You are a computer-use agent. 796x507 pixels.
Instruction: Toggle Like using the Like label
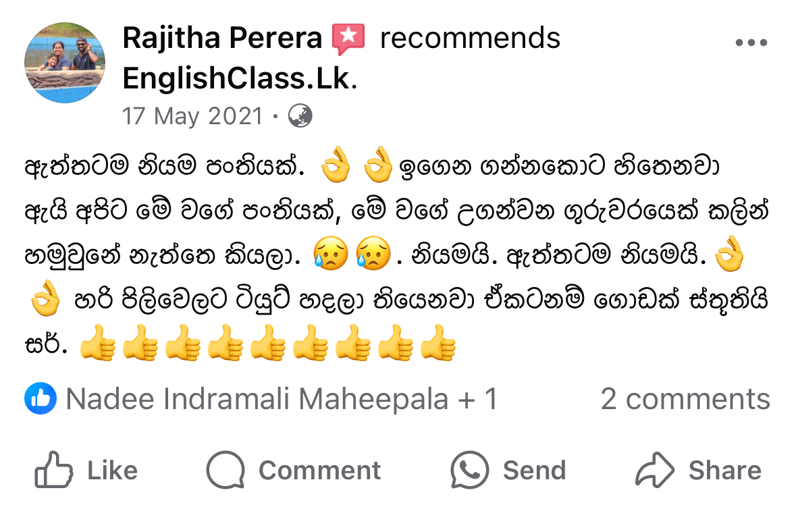coord(112,471)
